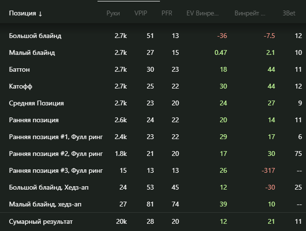306x231 pixels.
Task: Select Ранняя позиция #1, Фулл ринг row
Action: [56, 137]
